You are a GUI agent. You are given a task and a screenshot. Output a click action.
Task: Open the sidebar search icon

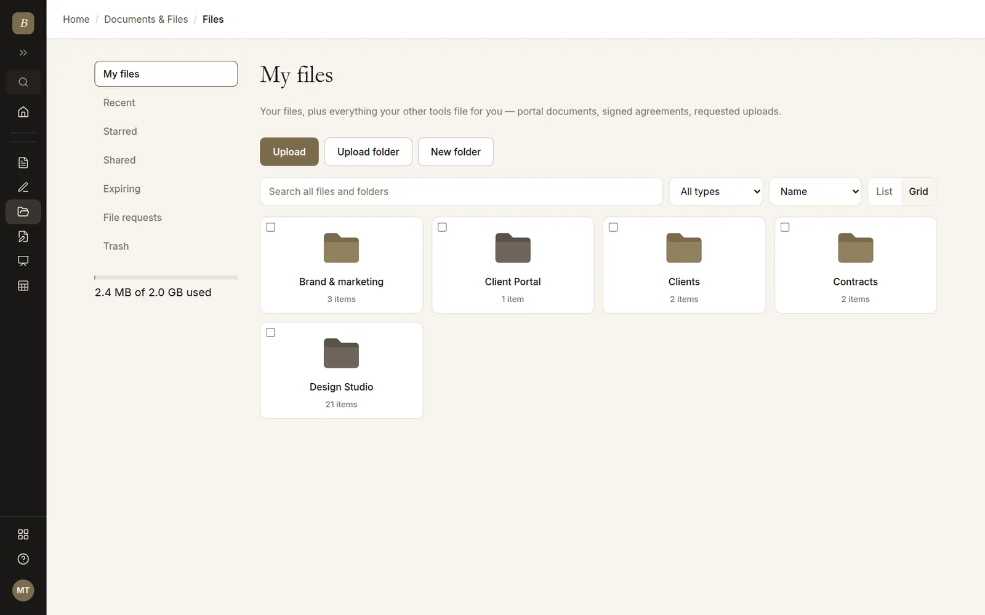pos(23,82)
